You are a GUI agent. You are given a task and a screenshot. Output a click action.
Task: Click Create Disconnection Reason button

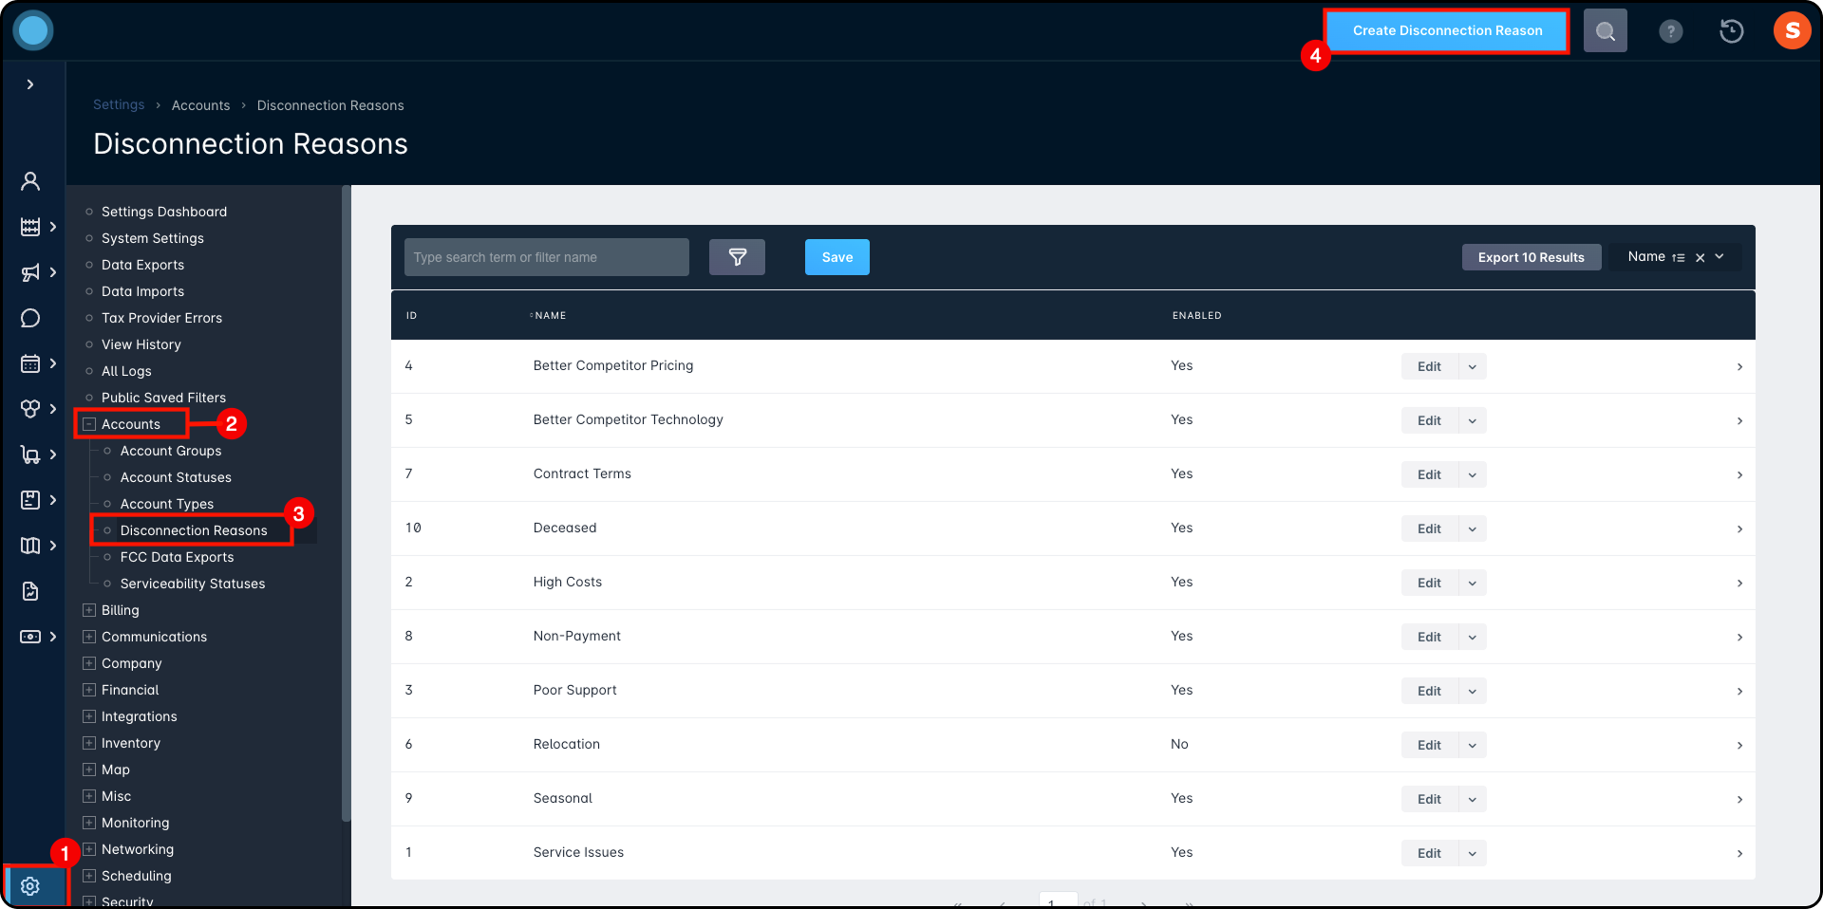1447,31
